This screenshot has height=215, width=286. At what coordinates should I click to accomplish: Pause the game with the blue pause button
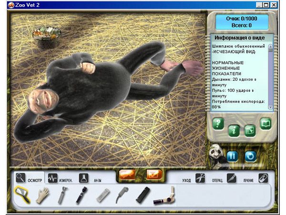[x=232, y=156]
